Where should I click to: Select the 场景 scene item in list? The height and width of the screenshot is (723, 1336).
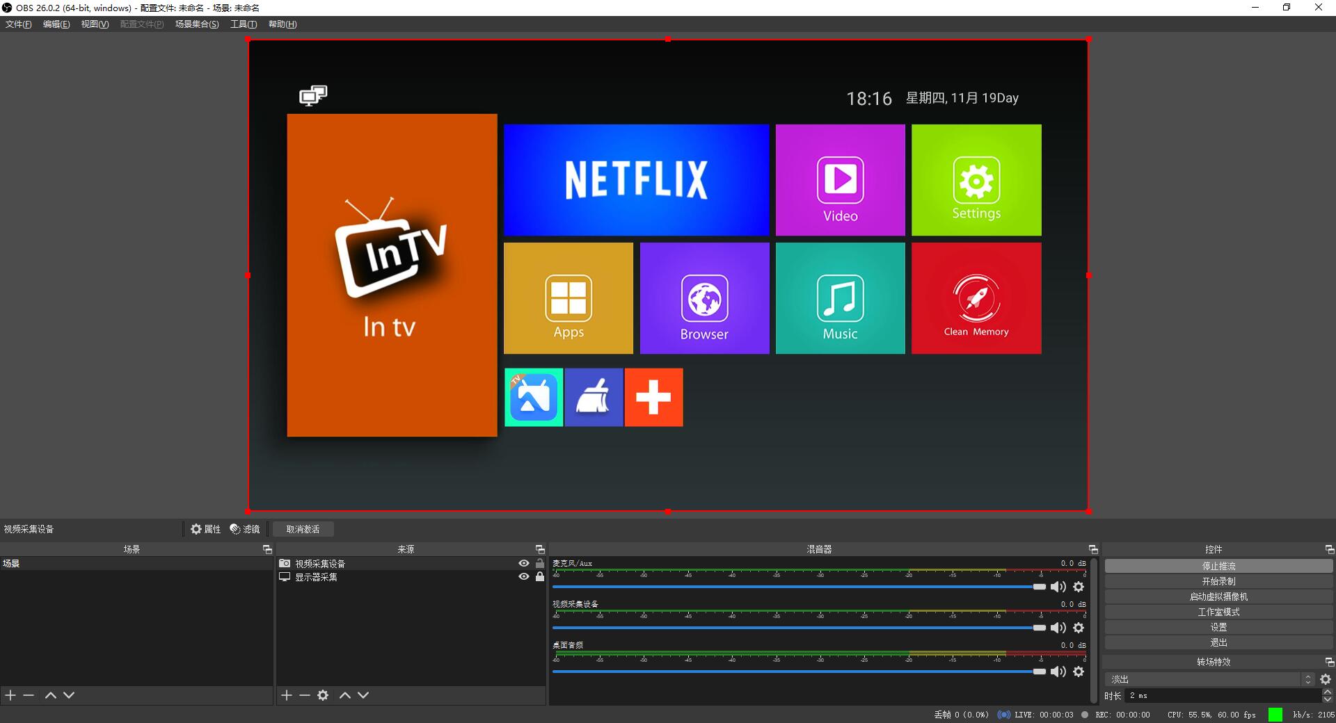point(136,564)
